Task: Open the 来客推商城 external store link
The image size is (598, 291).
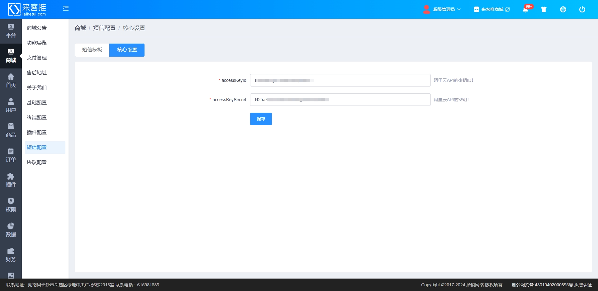Action: [x=492, y=9]
